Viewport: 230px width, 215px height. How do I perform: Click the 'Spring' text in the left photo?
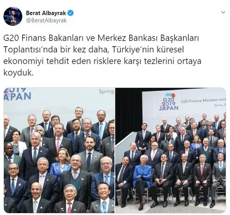point(106,92)
